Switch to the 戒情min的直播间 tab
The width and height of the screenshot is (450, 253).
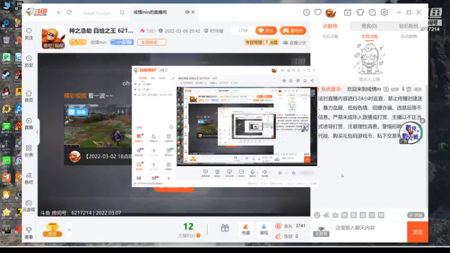click(x=150, y=12)
